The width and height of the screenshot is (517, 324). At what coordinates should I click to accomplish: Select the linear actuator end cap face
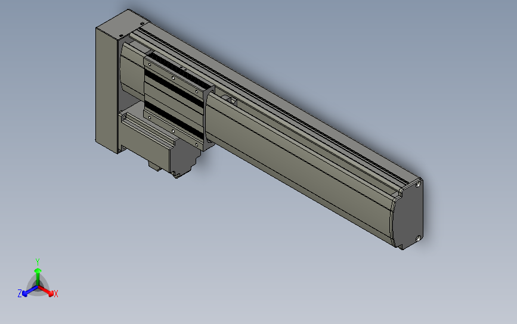coord(408,214)
